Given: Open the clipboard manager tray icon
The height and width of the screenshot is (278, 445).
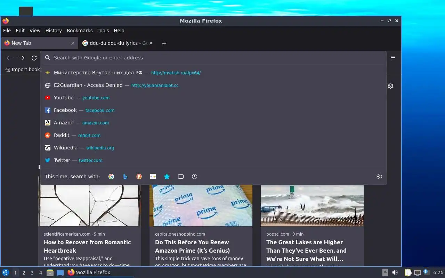Looking at the screenshot, I should pos(408,272).
